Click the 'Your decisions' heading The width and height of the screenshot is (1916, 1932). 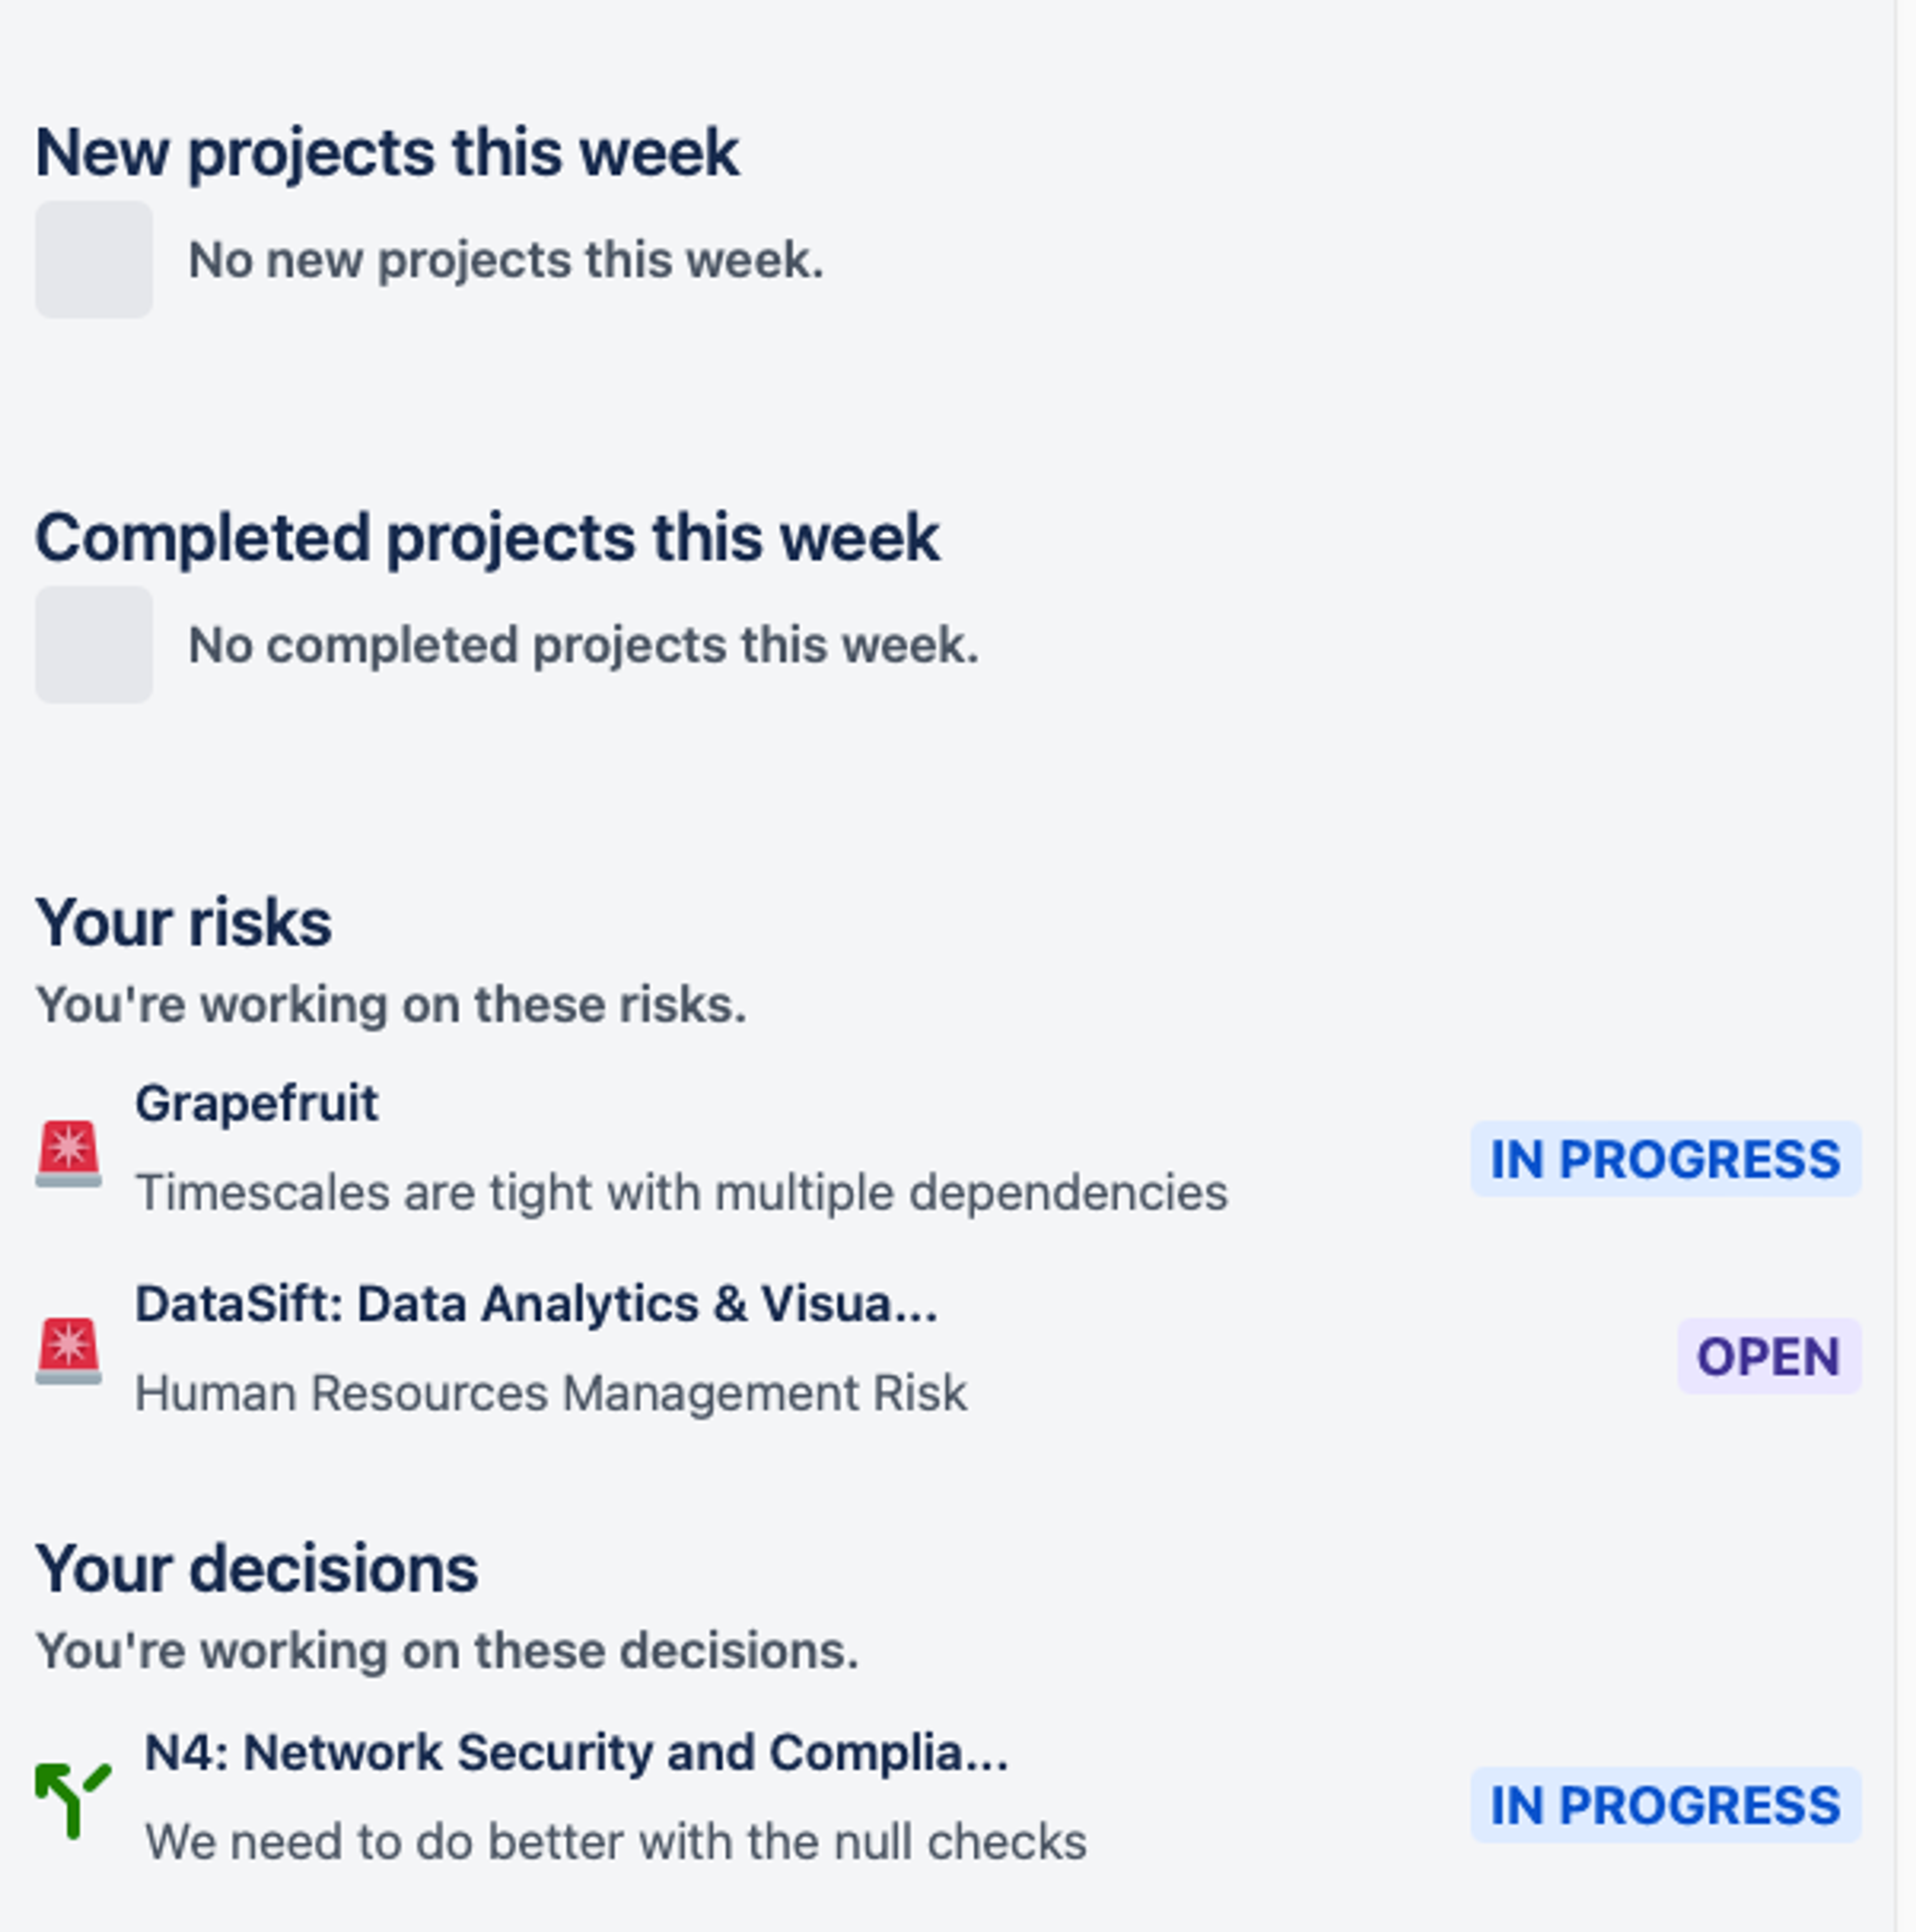[257, 1568]
